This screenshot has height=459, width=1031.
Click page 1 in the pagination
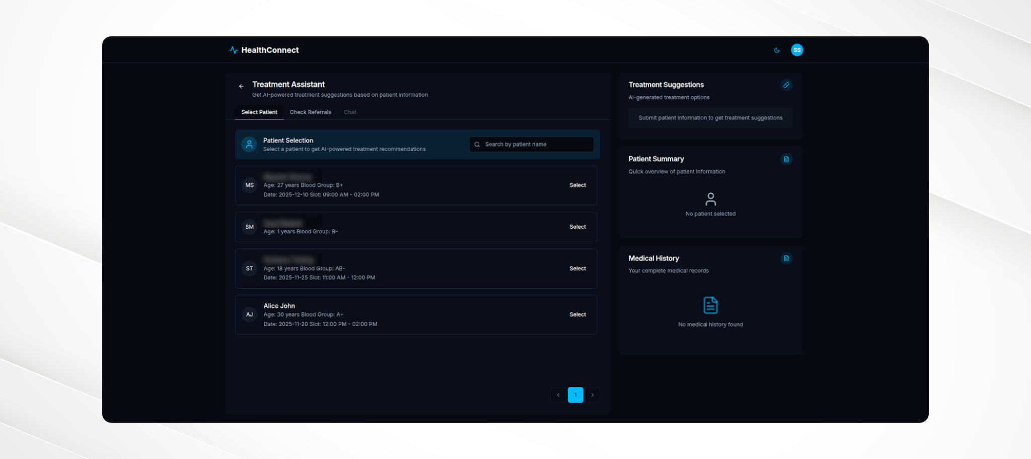click(x=575, y=395)
